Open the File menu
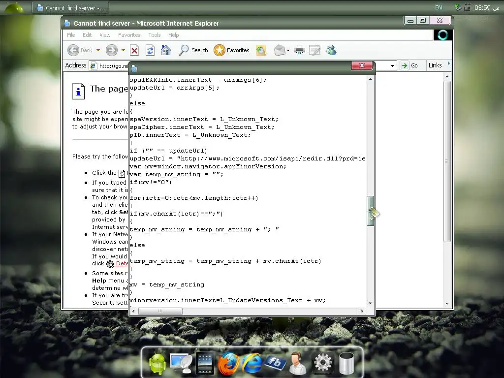Image resolution: width=504 pixels, height=378 pixels. click(x=71, y=35)
